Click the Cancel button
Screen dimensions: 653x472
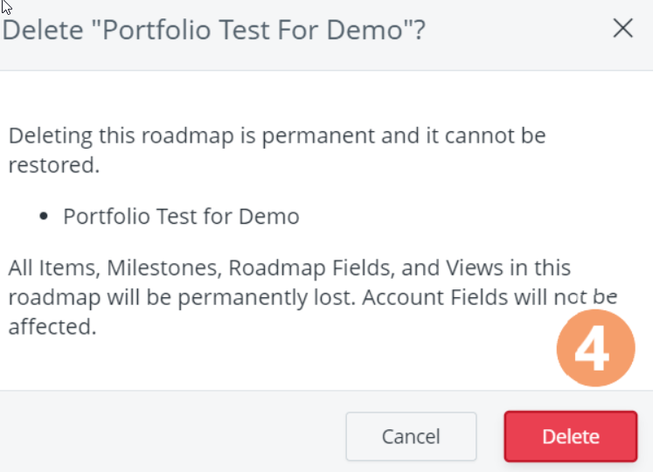(x=411, y=436)
